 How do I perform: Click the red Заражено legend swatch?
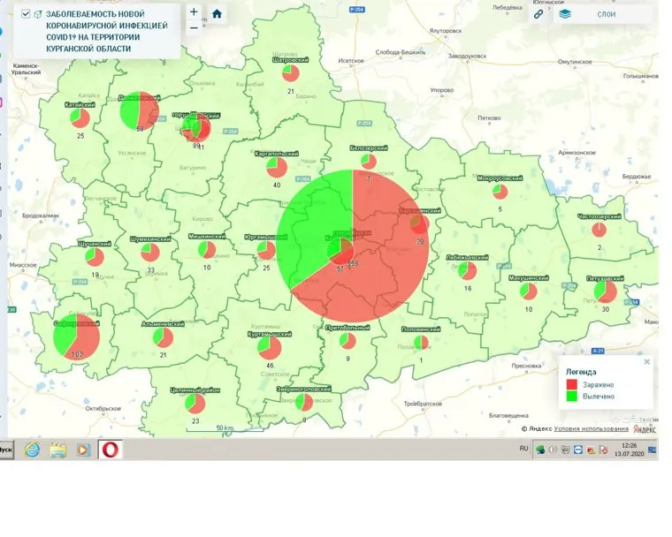[572, 385]
